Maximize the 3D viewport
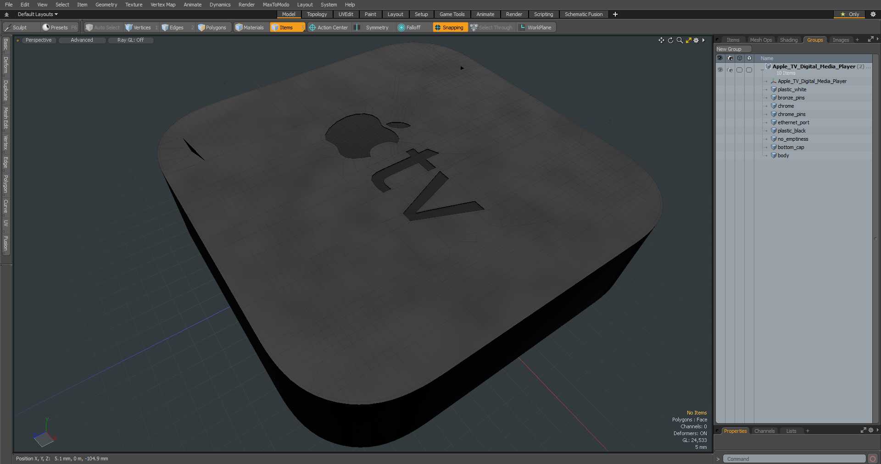 (688, 40)
